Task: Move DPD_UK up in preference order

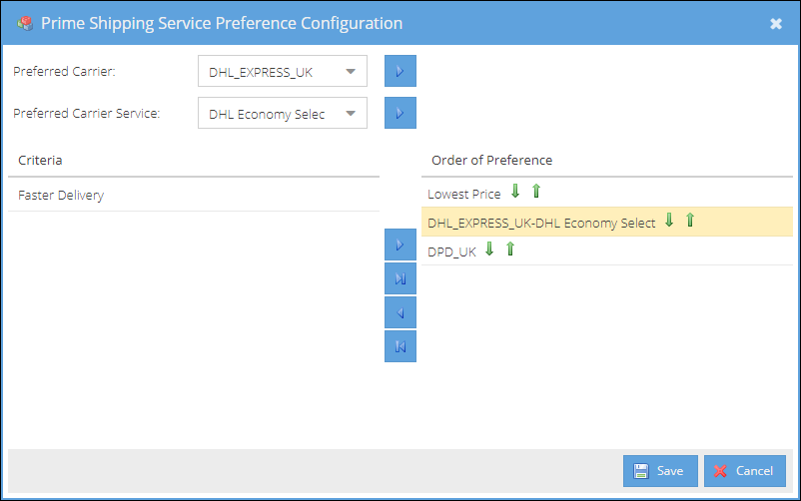Action: [509, 250]
